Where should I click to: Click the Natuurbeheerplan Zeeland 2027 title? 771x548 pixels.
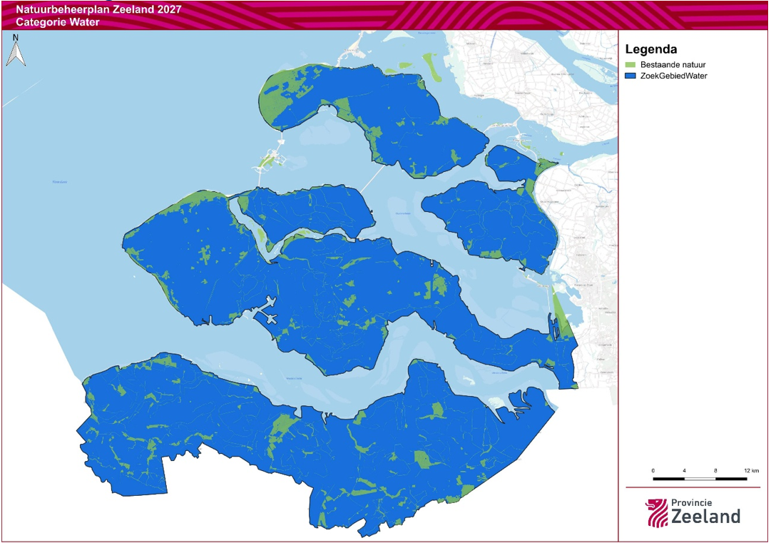(x=98, y=9)
